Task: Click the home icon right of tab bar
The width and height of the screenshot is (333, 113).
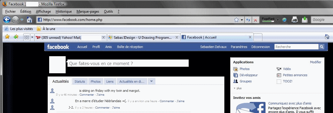Action: [x=327, y=37]
